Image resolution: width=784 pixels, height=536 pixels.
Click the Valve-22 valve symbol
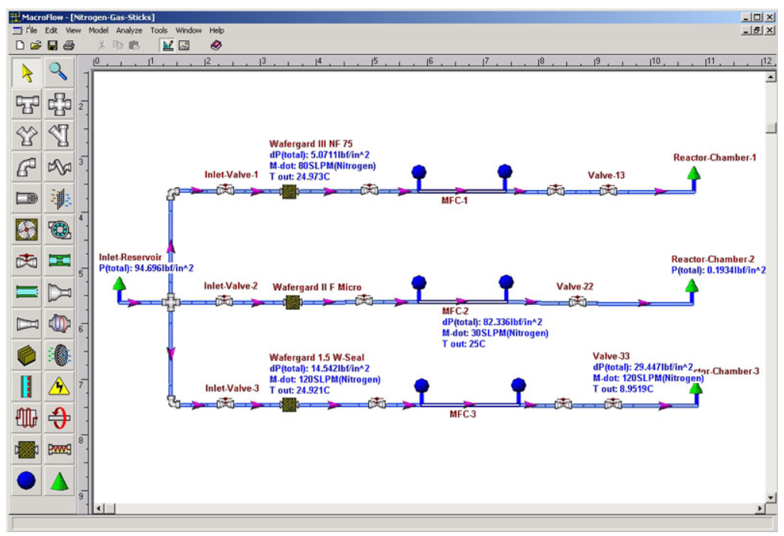578,301
